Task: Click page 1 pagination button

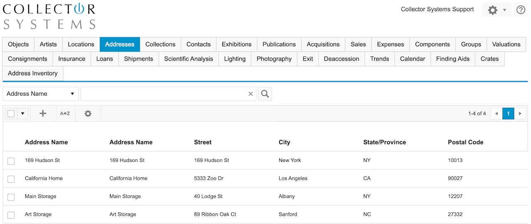Action: click(x=508, y=113)
